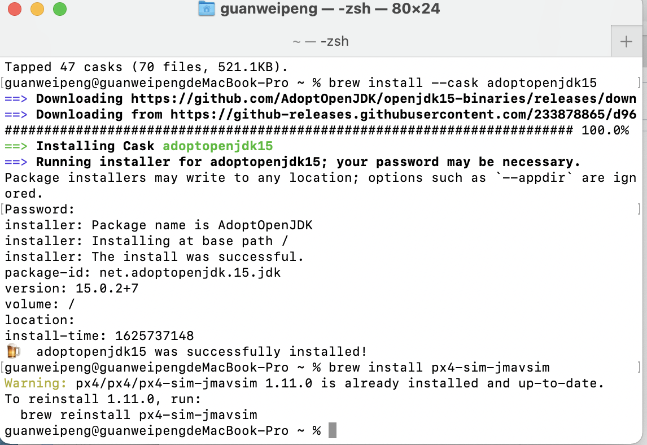This screenshot has width=647, height=445.
Task: Click the scrollbar region on the right edge
Action: (642, 226)
